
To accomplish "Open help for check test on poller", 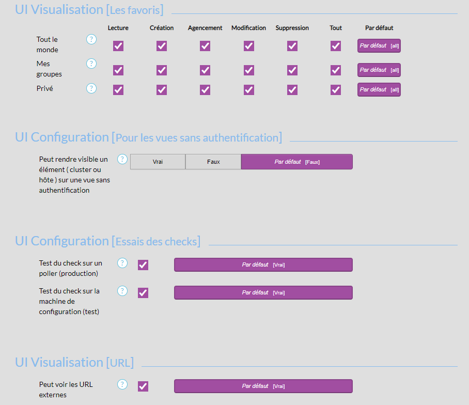I will (x=122, y=263).
